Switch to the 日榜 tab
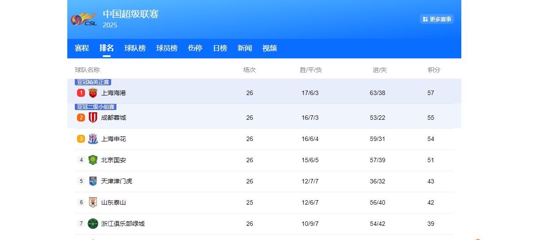The height and width of the screenshot is (240, 545). coord(220,48)
